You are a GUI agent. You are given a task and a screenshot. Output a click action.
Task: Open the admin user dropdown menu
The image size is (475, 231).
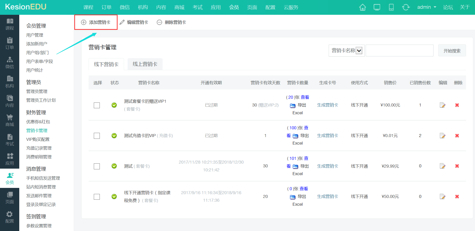(426, 7)
